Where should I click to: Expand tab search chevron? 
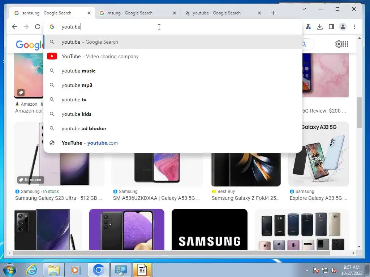pyautogui.click(x=304, y=9)
